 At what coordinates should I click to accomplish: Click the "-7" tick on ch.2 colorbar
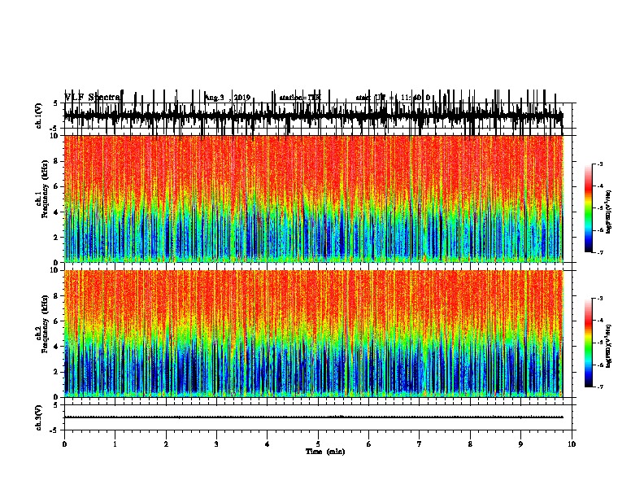[599, 387]
